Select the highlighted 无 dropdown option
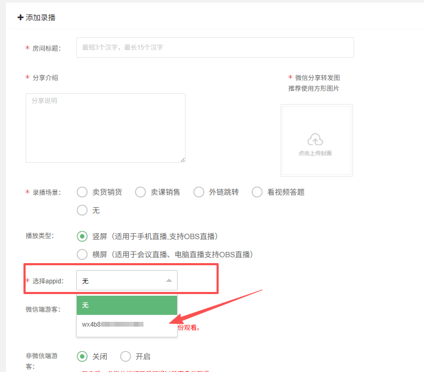 (126, 305)
